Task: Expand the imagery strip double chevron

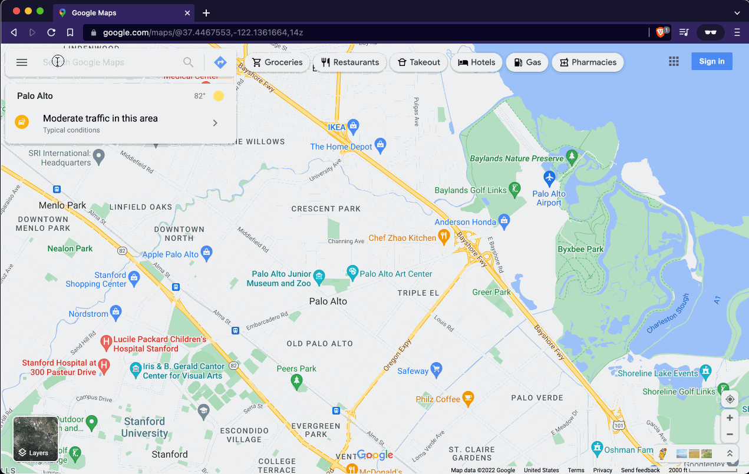Action: (x=730, y=453)
